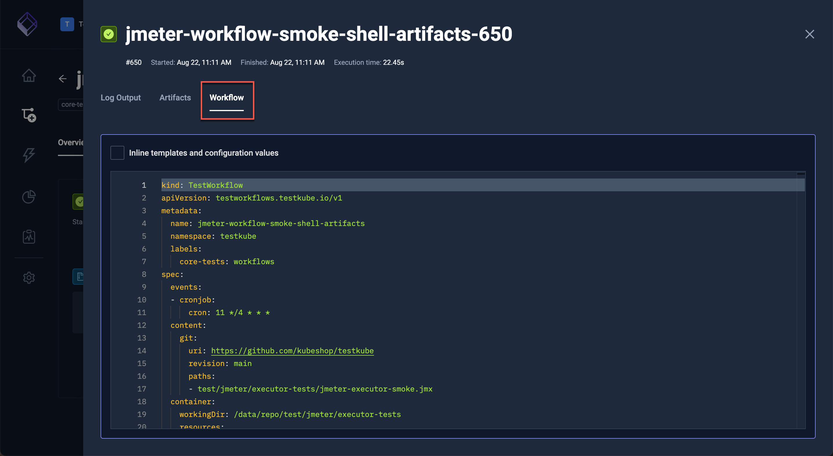
Task: Enable inline templates and configuration values
Action: click(117, 153)
